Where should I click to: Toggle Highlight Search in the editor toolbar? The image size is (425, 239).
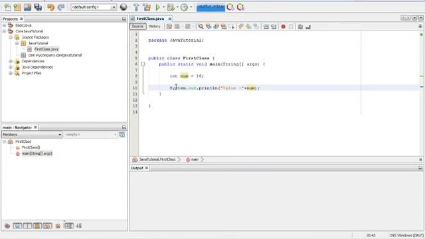224,27
